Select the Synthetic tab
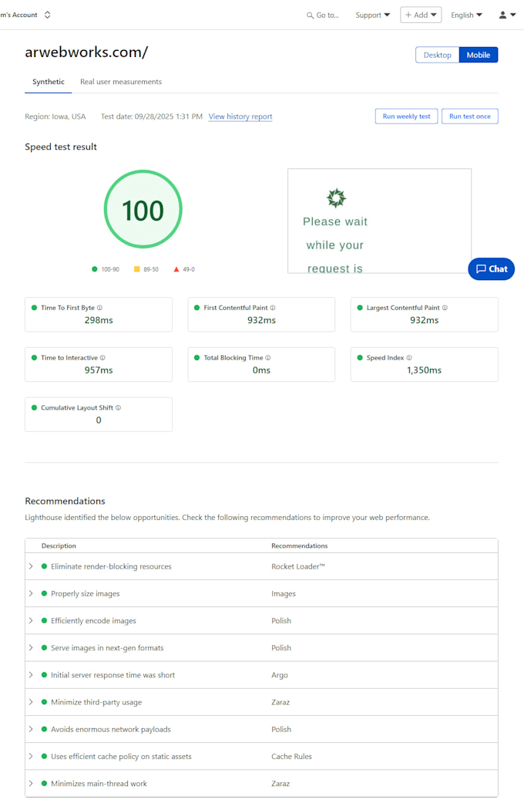 tap(49, 82)
